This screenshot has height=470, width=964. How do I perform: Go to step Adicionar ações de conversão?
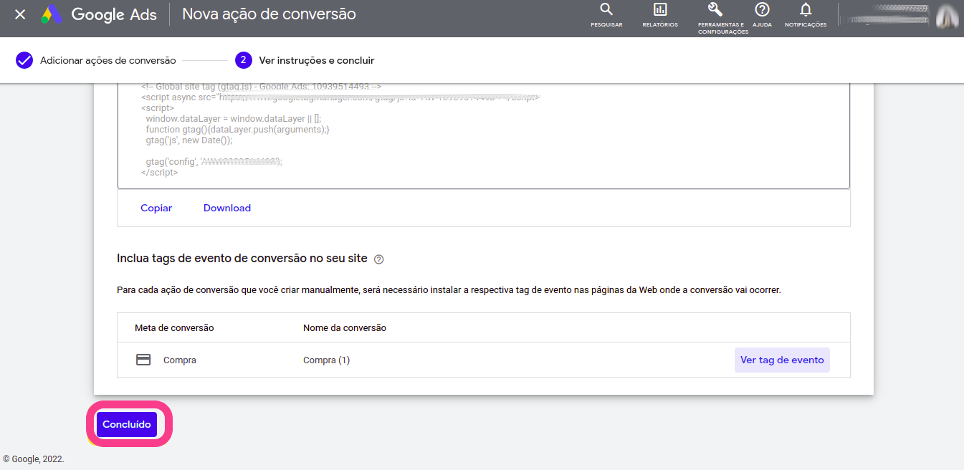[108, 60]
